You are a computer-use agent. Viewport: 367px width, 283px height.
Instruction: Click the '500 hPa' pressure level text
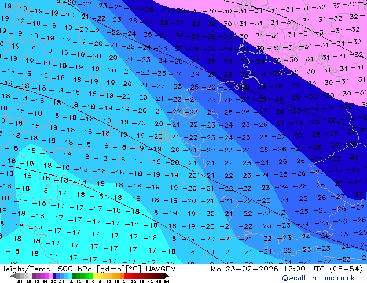pyautogui.click(x=76, y=269)
